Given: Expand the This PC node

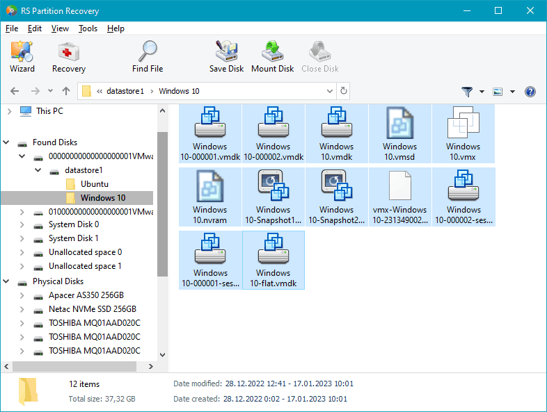Looking at the screenshot, I should point(10,111).
